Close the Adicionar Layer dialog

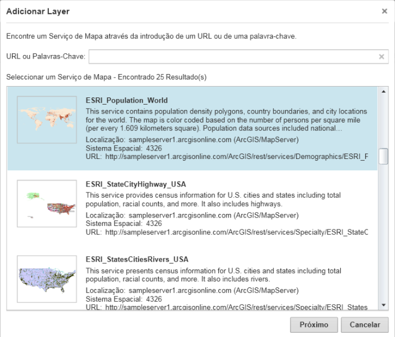tap(384, 11)
